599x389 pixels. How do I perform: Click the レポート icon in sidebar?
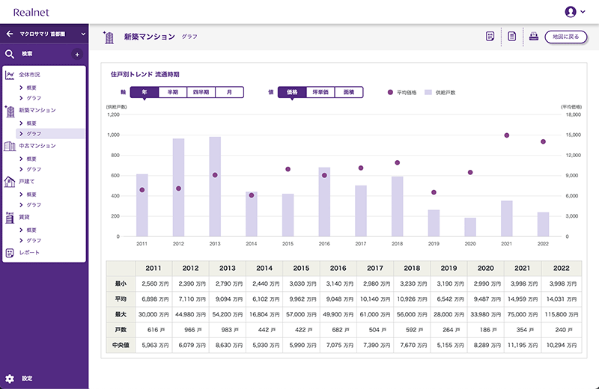point(10,253)
